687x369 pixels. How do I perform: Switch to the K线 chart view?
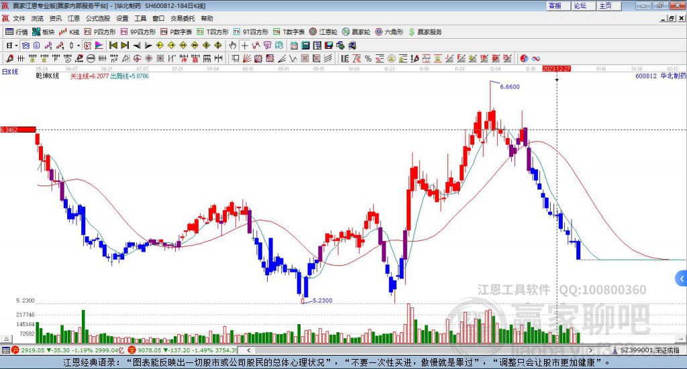69,32
